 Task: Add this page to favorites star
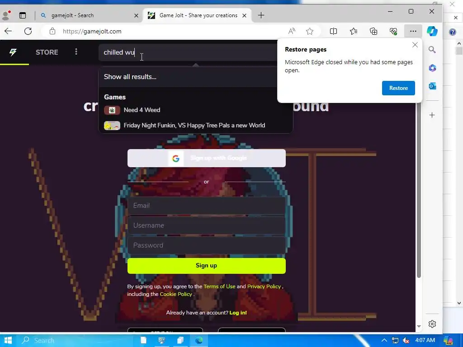(x=310, y=31)
